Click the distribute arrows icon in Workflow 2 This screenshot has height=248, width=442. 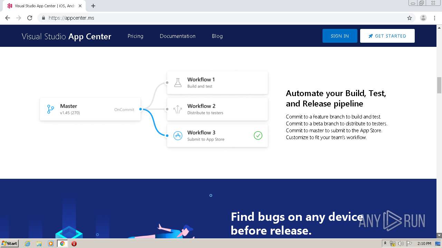tap(178, 109)
